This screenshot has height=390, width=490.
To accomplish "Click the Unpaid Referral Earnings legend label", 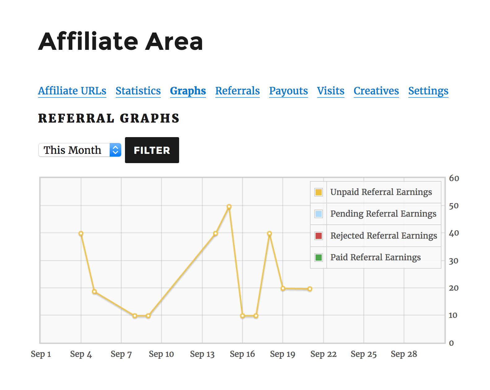I will tap(381, 192).
